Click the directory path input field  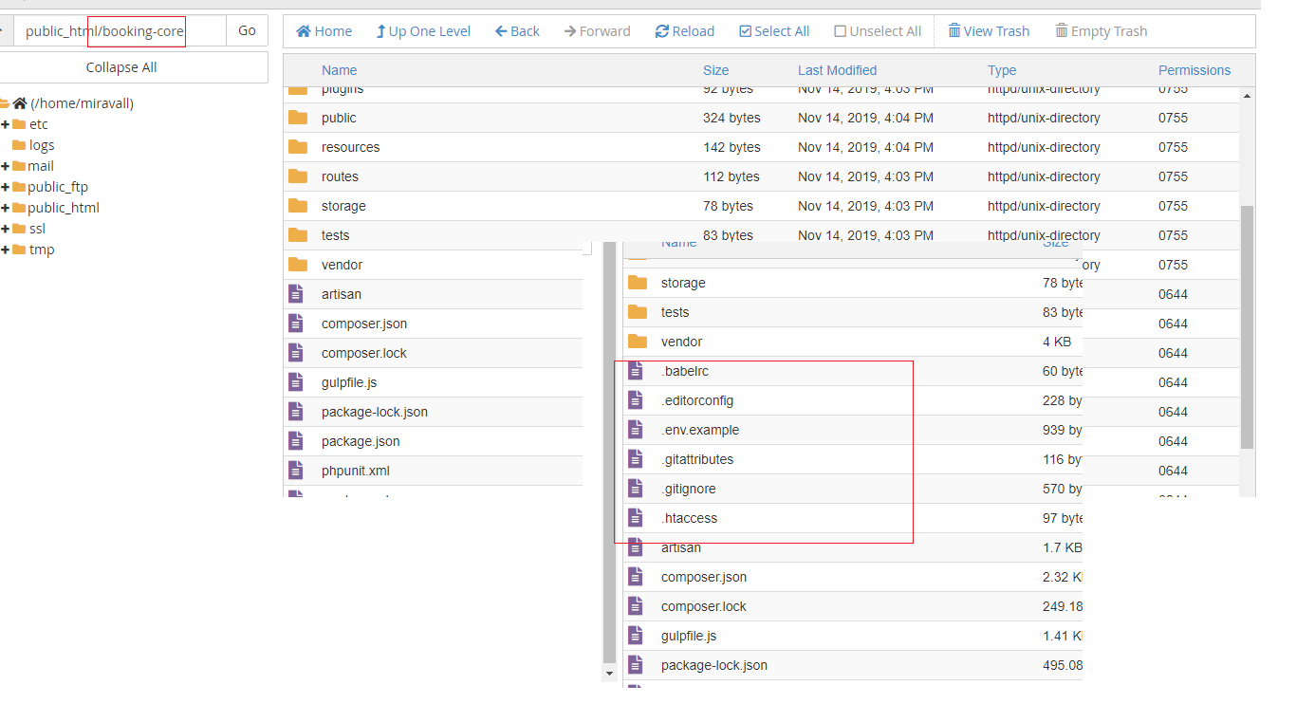pyautogui.click(x=119, y=30)
